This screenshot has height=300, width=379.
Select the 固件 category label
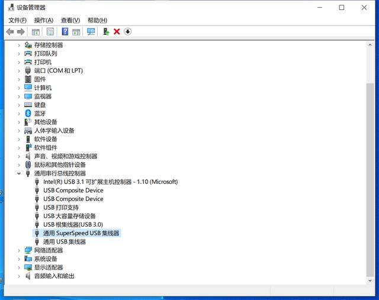(40, 79)
